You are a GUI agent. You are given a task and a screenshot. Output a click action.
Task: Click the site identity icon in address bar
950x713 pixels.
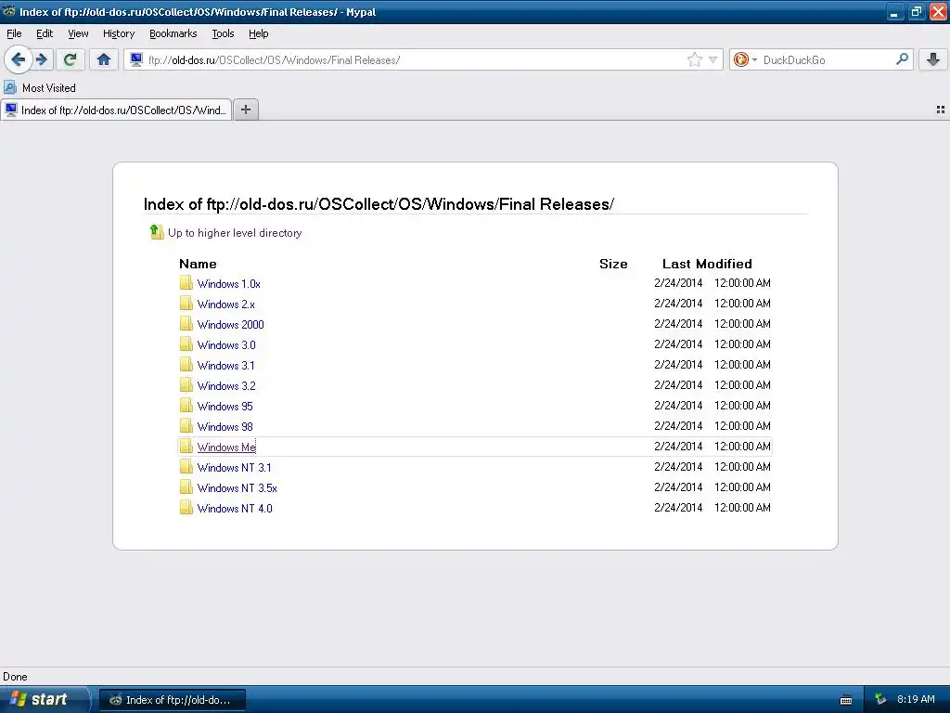(x=136, y=59)
